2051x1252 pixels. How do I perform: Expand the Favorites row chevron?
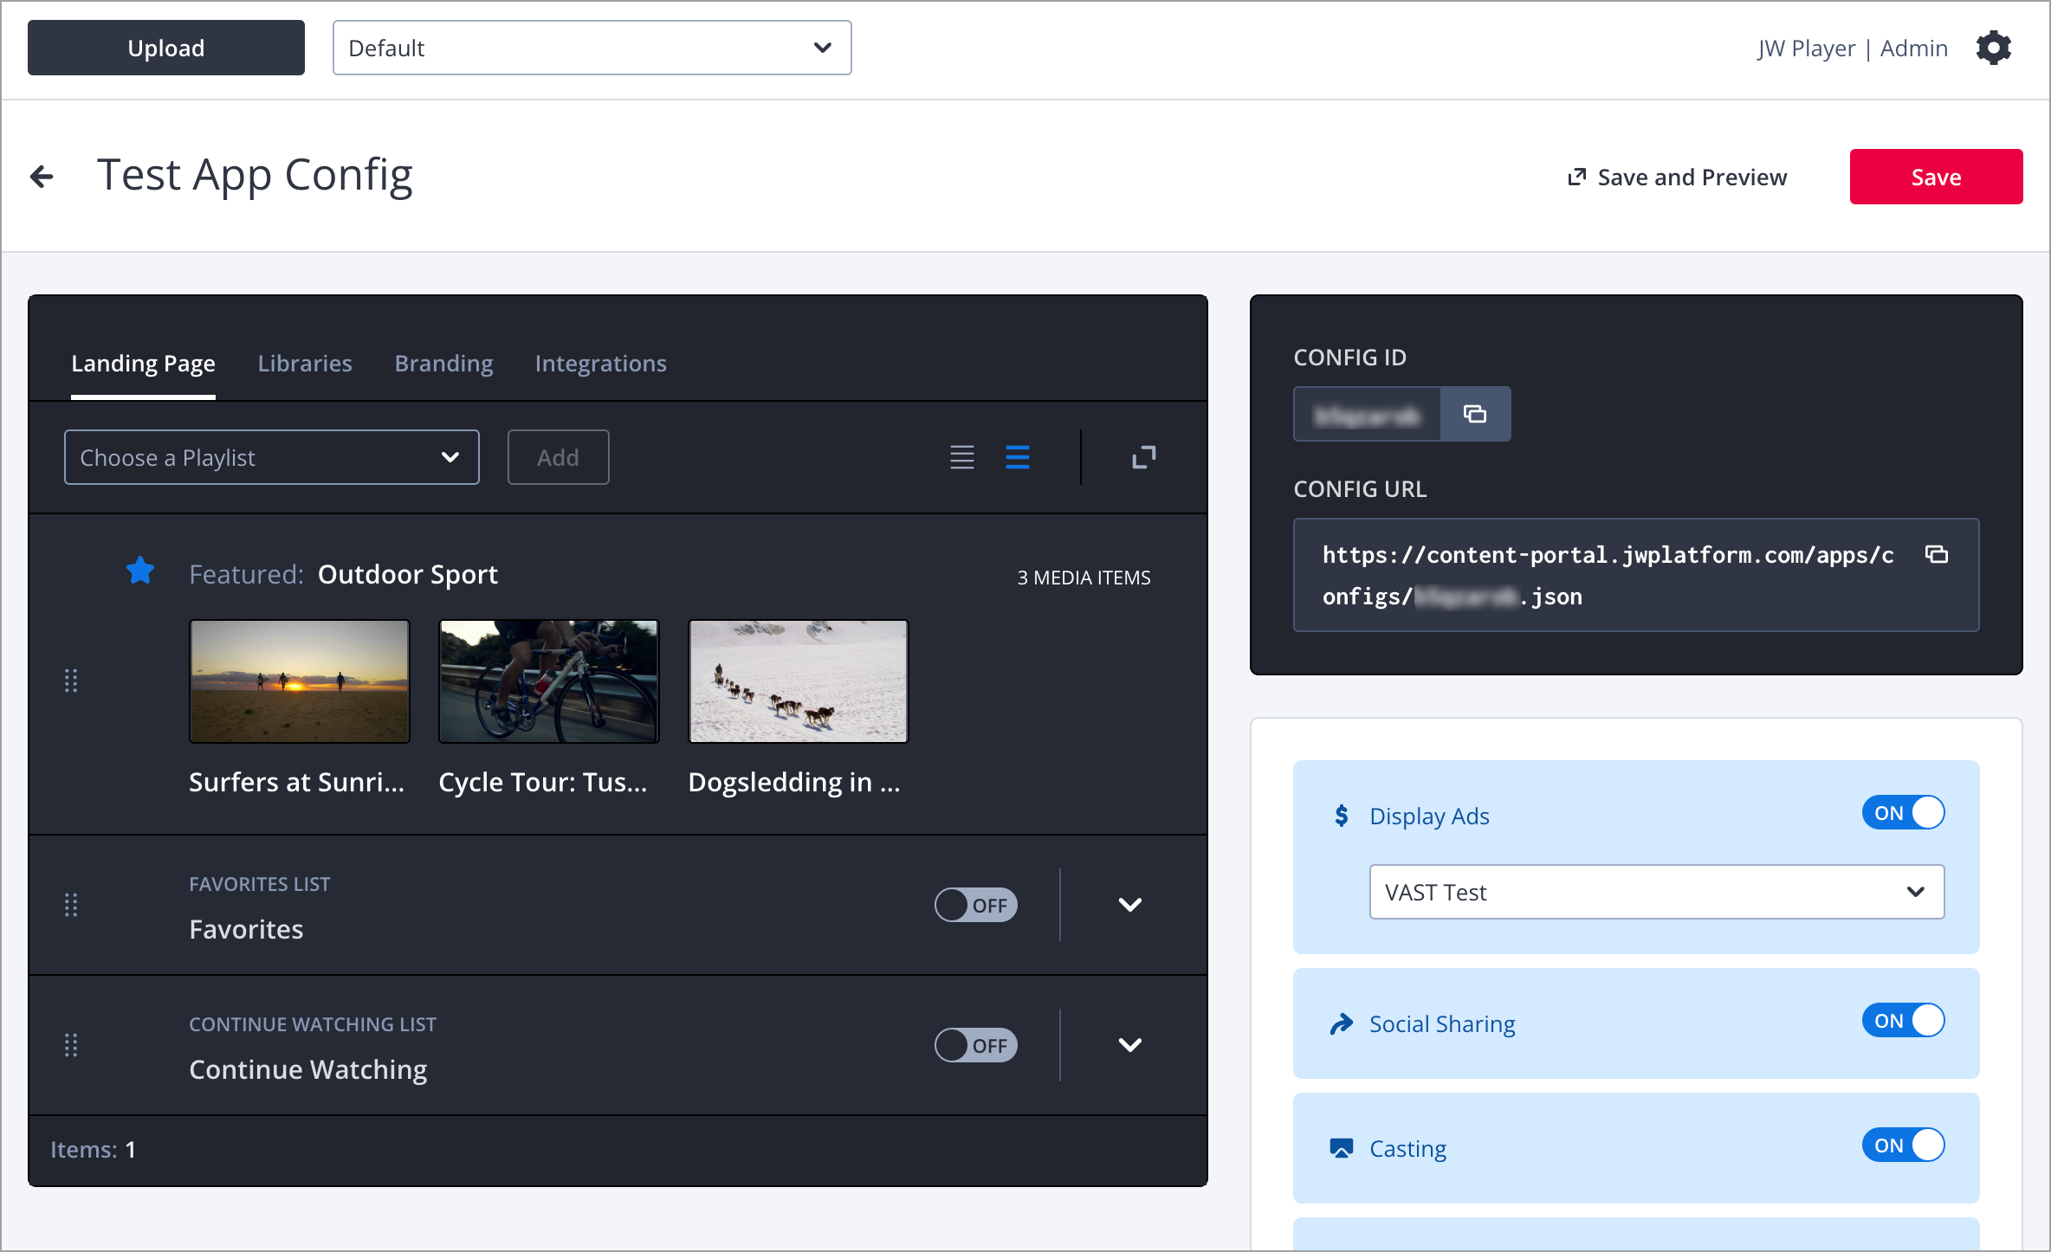click(x=1129, y=905)
